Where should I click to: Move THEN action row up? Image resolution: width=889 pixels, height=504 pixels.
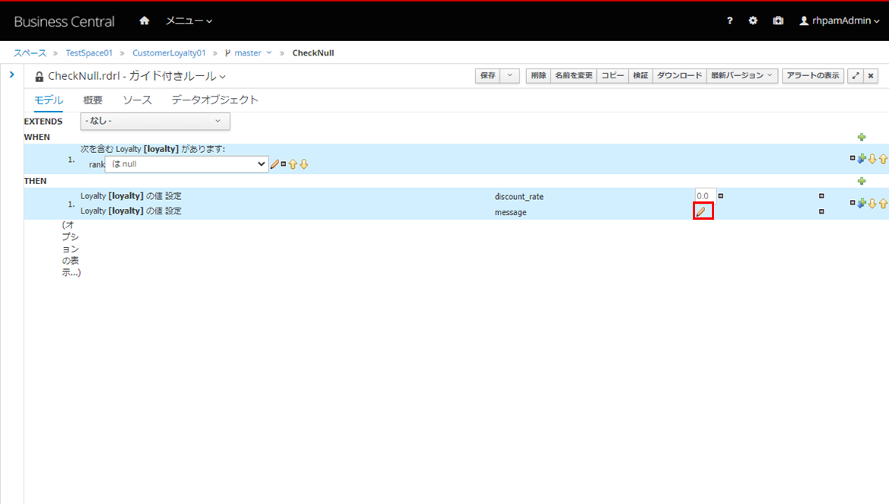tap(884, 203)
